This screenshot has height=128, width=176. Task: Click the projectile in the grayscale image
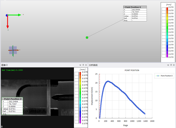point(63,97)
